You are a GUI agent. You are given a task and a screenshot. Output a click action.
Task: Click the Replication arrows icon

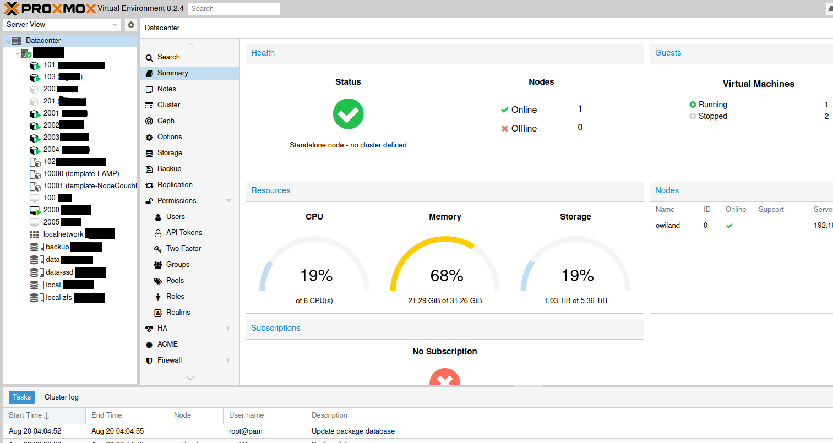point(149,185)
